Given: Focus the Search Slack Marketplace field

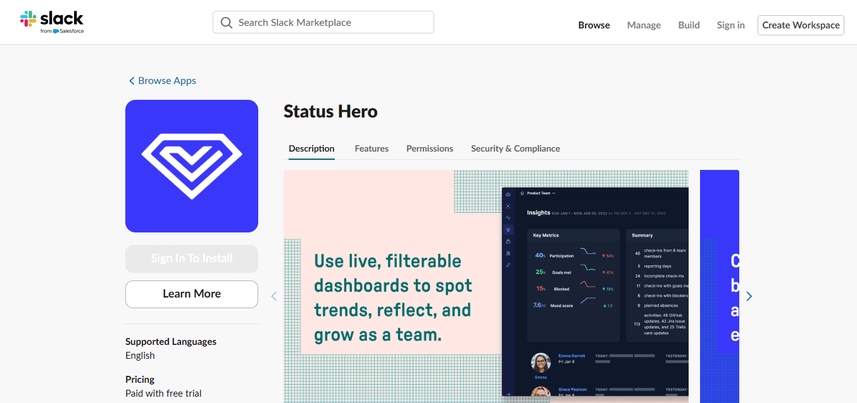Looking at the screenshot, I should tap(323, 22).
